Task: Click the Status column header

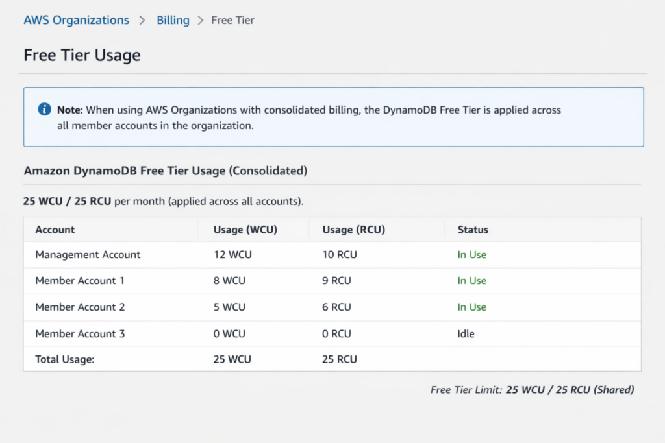Action: click(473, 230)
